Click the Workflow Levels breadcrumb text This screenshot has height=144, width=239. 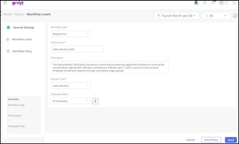[x=38, y=14]
